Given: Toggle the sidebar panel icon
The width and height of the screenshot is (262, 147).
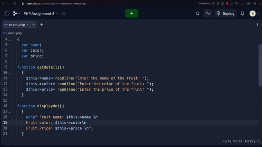Looking at the screenshot, I should (7, 13).
